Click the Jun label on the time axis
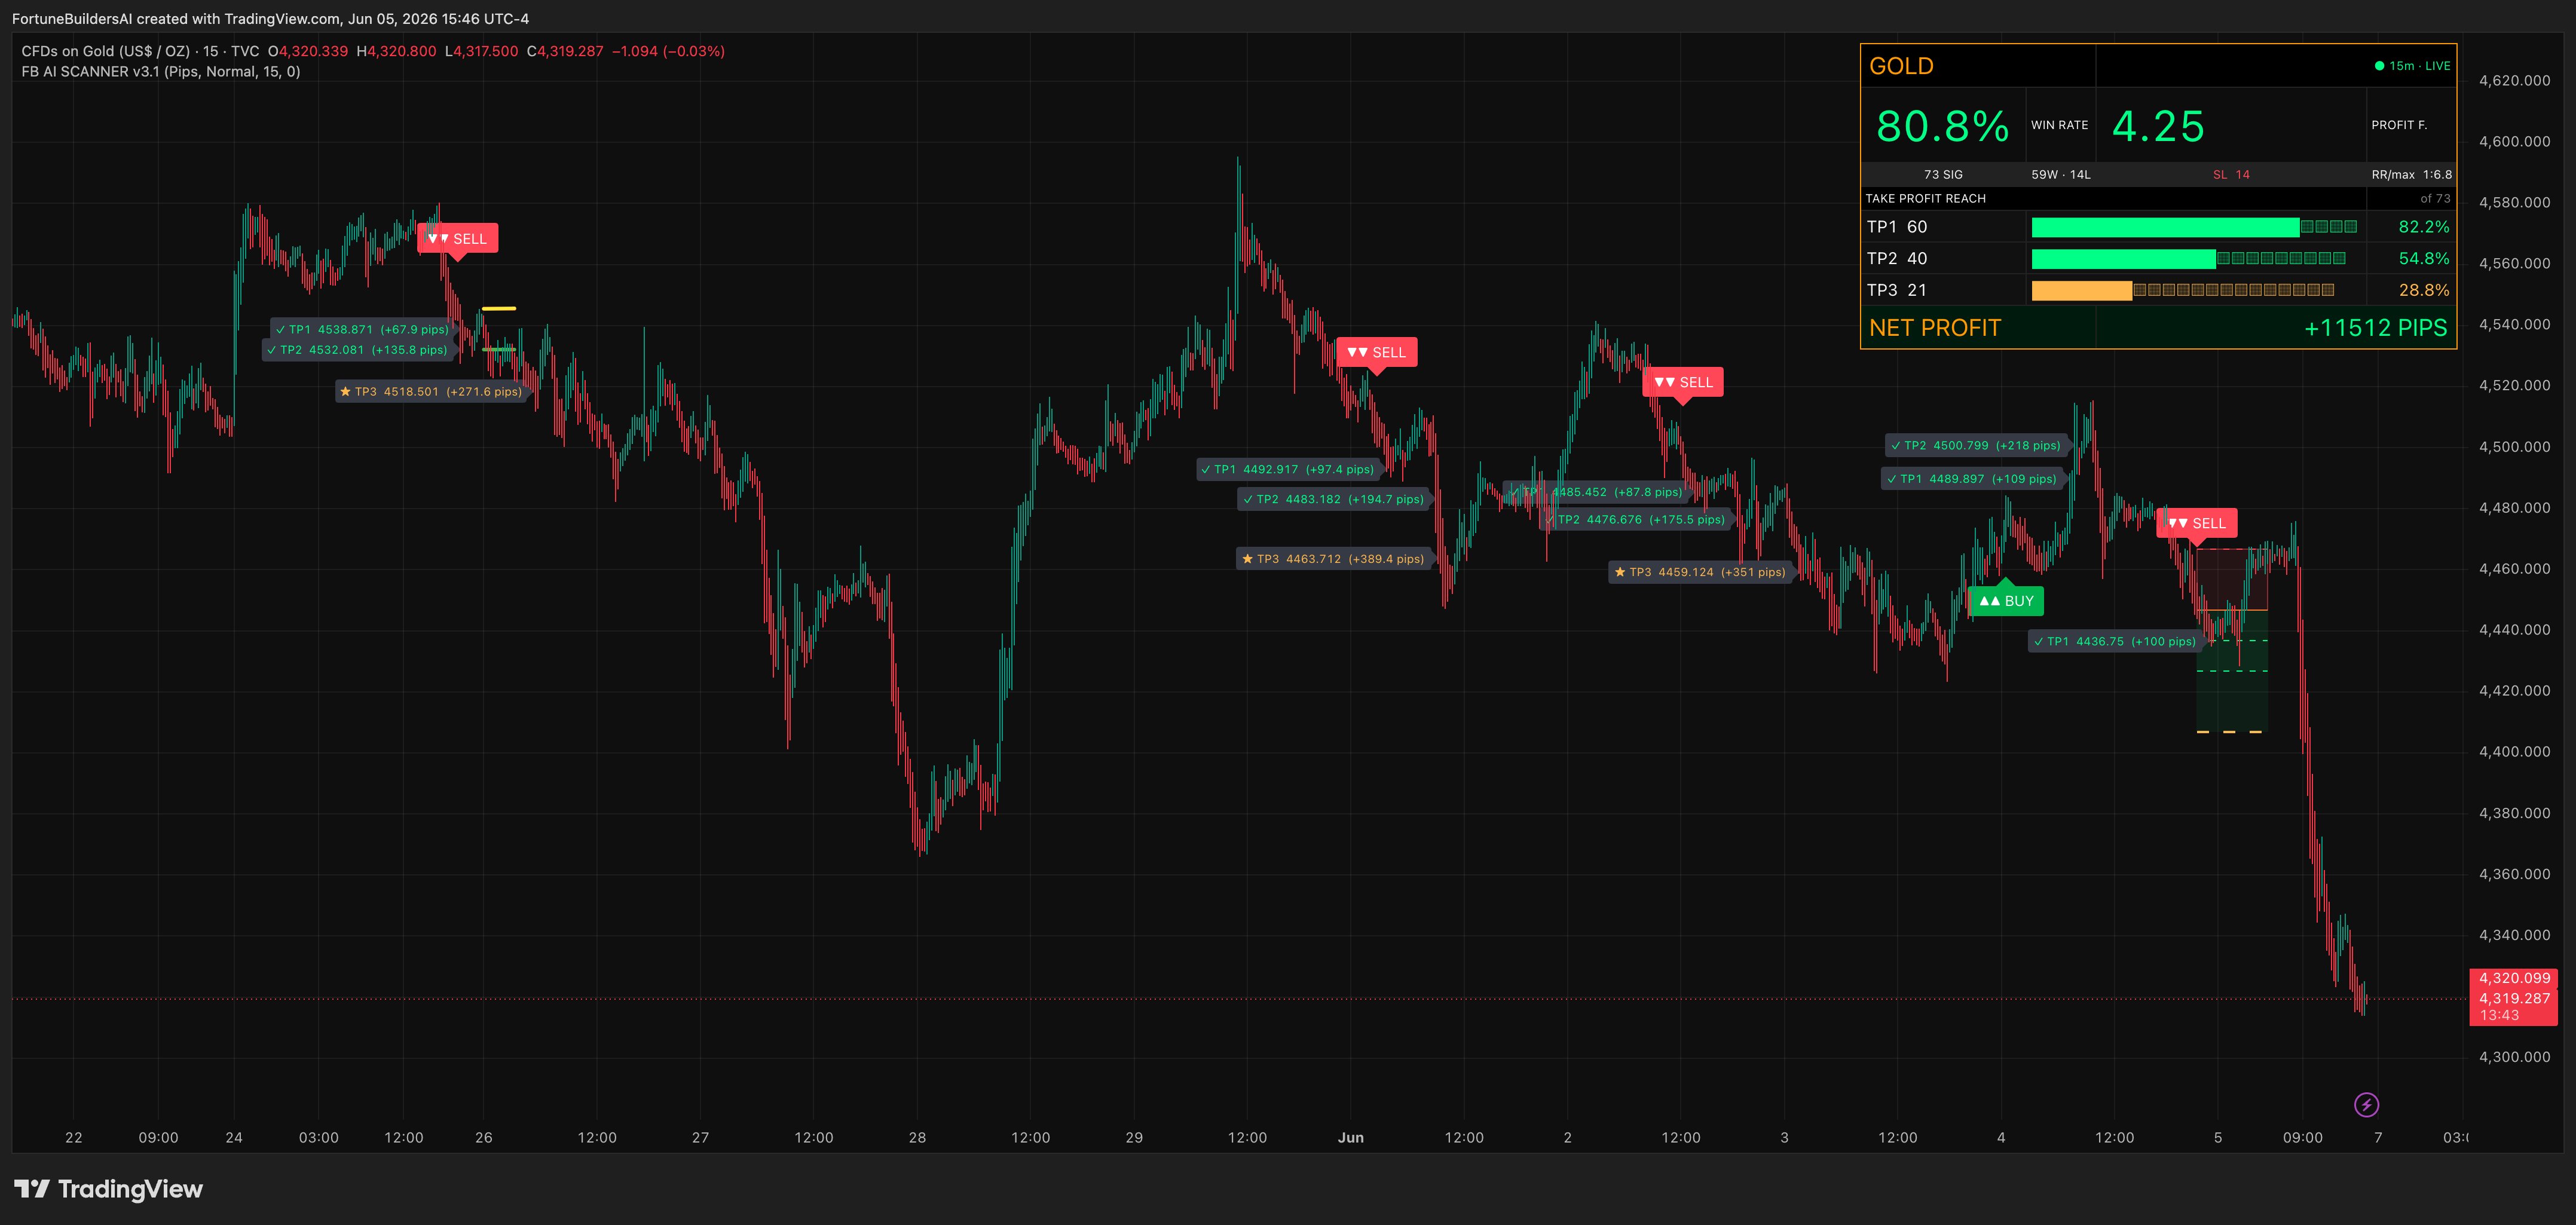2576x1225 pixels. [x=1350, y=1138]
